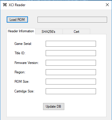Focus the Game Serial text box

tap(71, 44)
